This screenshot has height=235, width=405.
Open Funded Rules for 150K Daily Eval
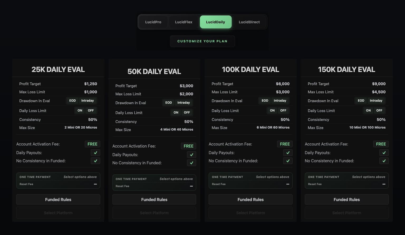(x=347, y=199)
